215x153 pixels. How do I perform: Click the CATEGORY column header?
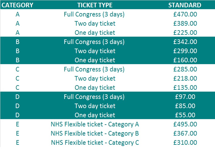coord(17,5)
